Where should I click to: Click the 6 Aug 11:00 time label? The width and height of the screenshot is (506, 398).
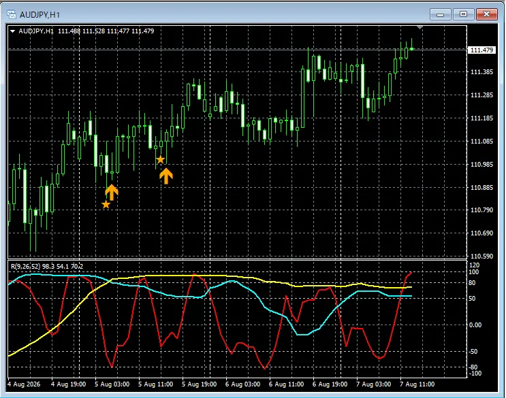(286, 384)
